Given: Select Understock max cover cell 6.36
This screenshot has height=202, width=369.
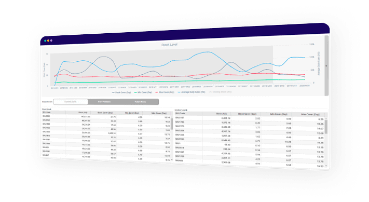Looking at the screenshot, I should (321, 119).
